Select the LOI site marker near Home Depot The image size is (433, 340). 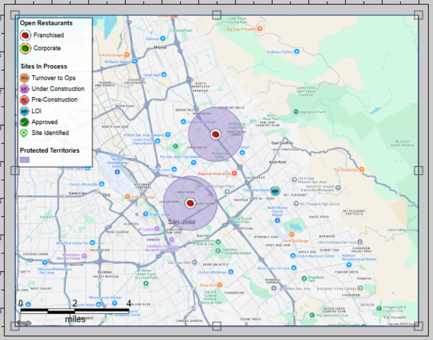coord(275,191)
